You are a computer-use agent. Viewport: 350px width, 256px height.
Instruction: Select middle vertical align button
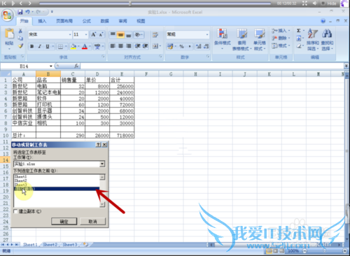tap(120, 35)
